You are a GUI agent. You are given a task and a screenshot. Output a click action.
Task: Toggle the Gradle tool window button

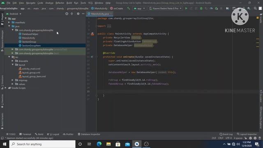click(261, 18)
